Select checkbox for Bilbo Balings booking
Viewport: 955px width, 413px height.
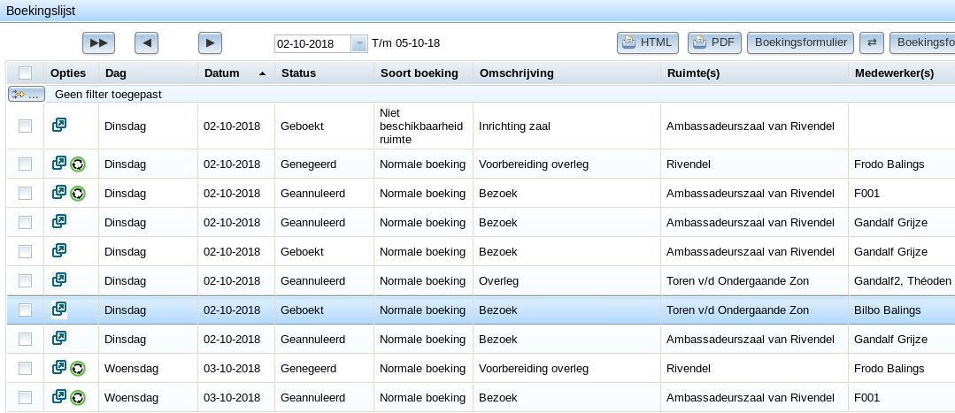coord(25,310)
